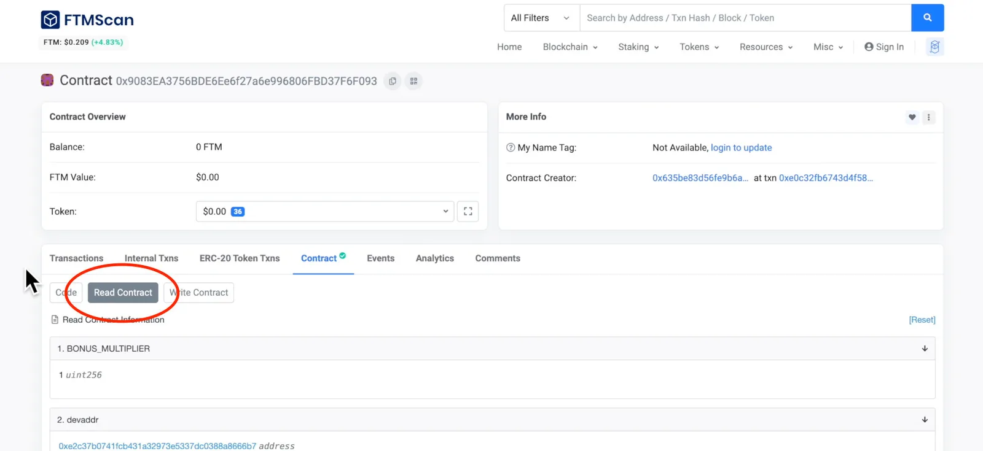The height and width of the screenshot is (451, 983).
Task: Click the search input field
Action: [x=745, y=18]
